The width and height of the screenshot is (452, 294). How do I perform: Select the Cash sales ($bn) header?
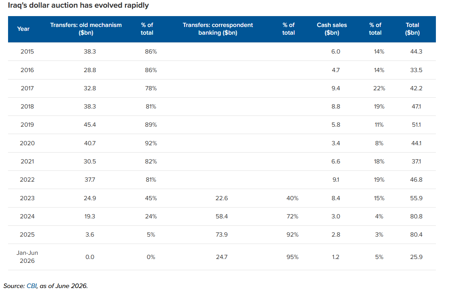(x=332, y=29)
